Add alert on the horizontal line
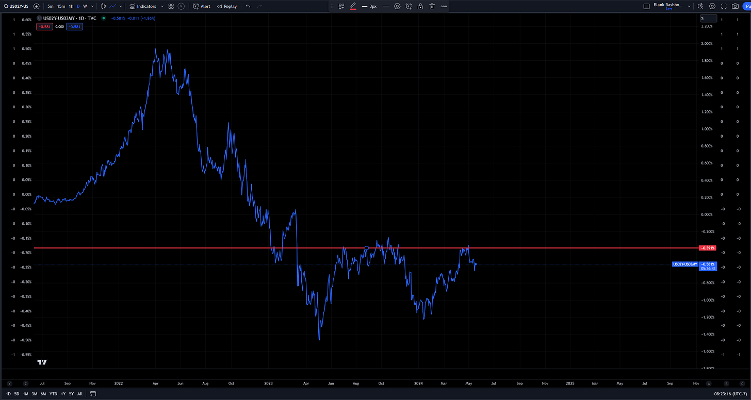Viewport: 751px width, 400px height. click(x=409, y=6)
